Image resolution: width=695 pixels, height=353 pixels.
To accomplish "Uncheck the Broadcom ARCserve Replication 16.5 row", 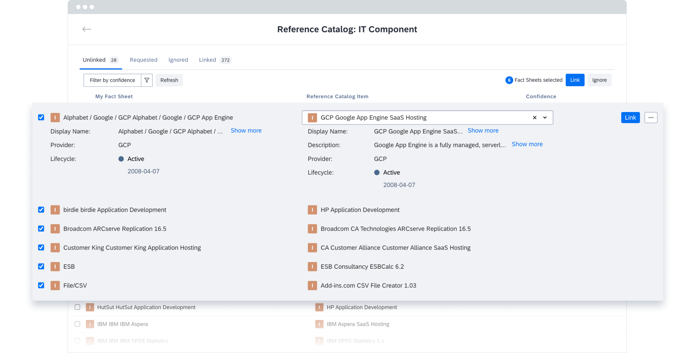I will 41,229.
